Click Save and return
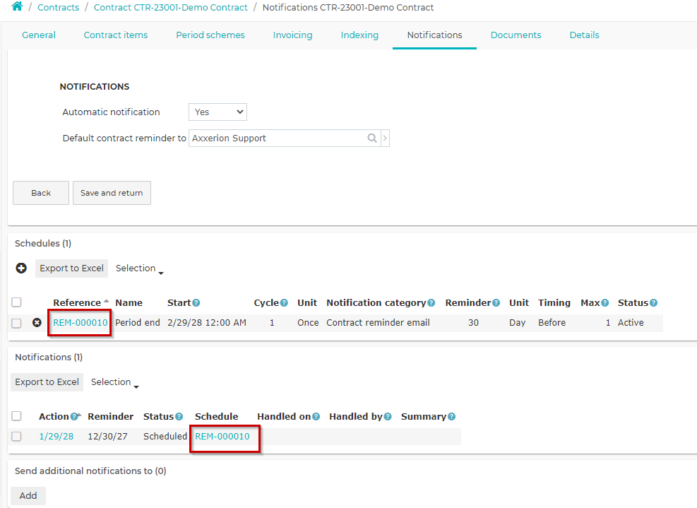Viewport: 697px width, 508px height. [112, 193]
